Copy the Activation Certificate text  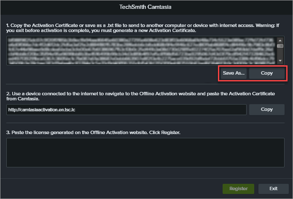[266, 73]
